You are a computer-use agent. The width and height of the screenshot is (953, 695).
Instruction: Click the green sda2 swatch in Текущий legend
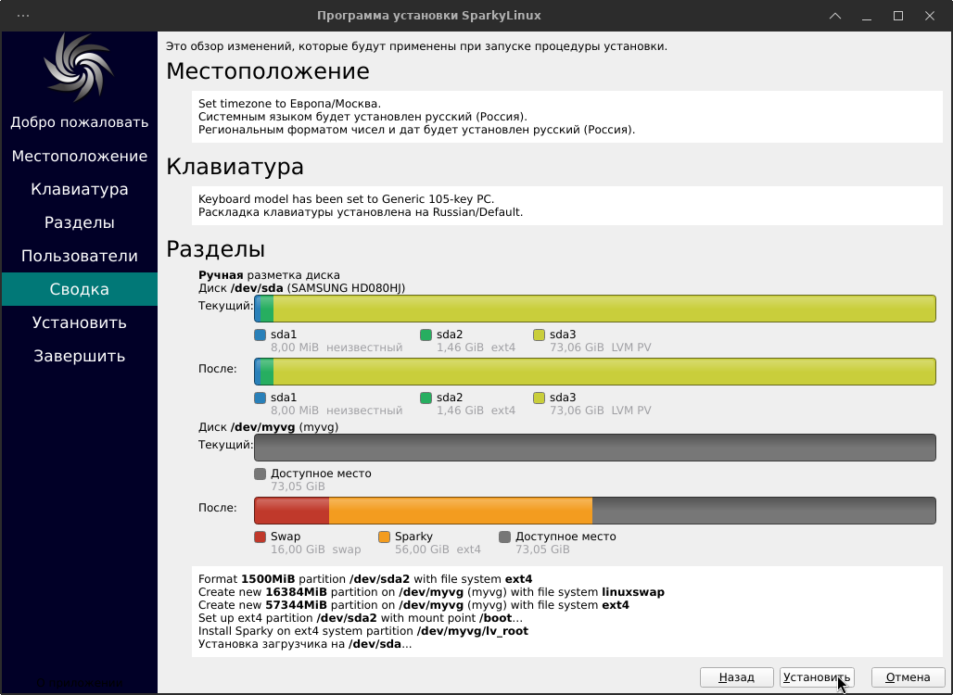(426, 335)
